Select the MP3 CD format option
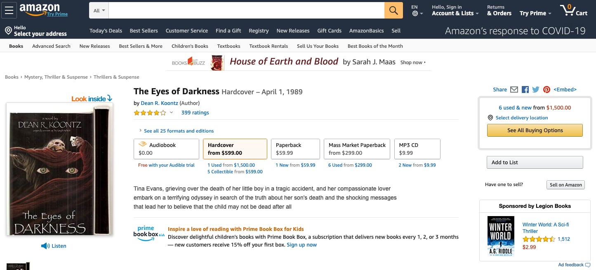The height and width of the screenshot is (270, 596). [417, 149]
